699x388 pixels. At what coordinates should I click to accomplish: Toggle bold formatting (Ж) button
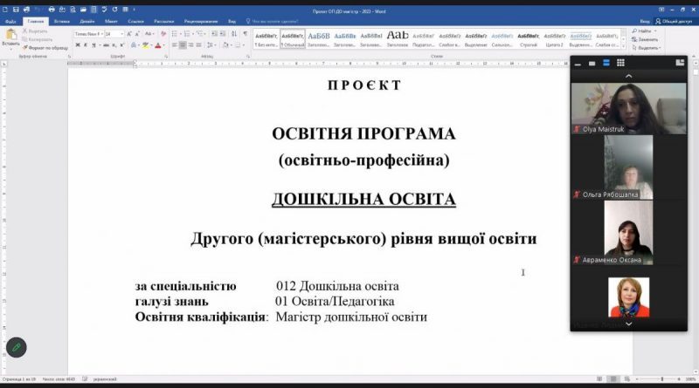coord(78,45)
